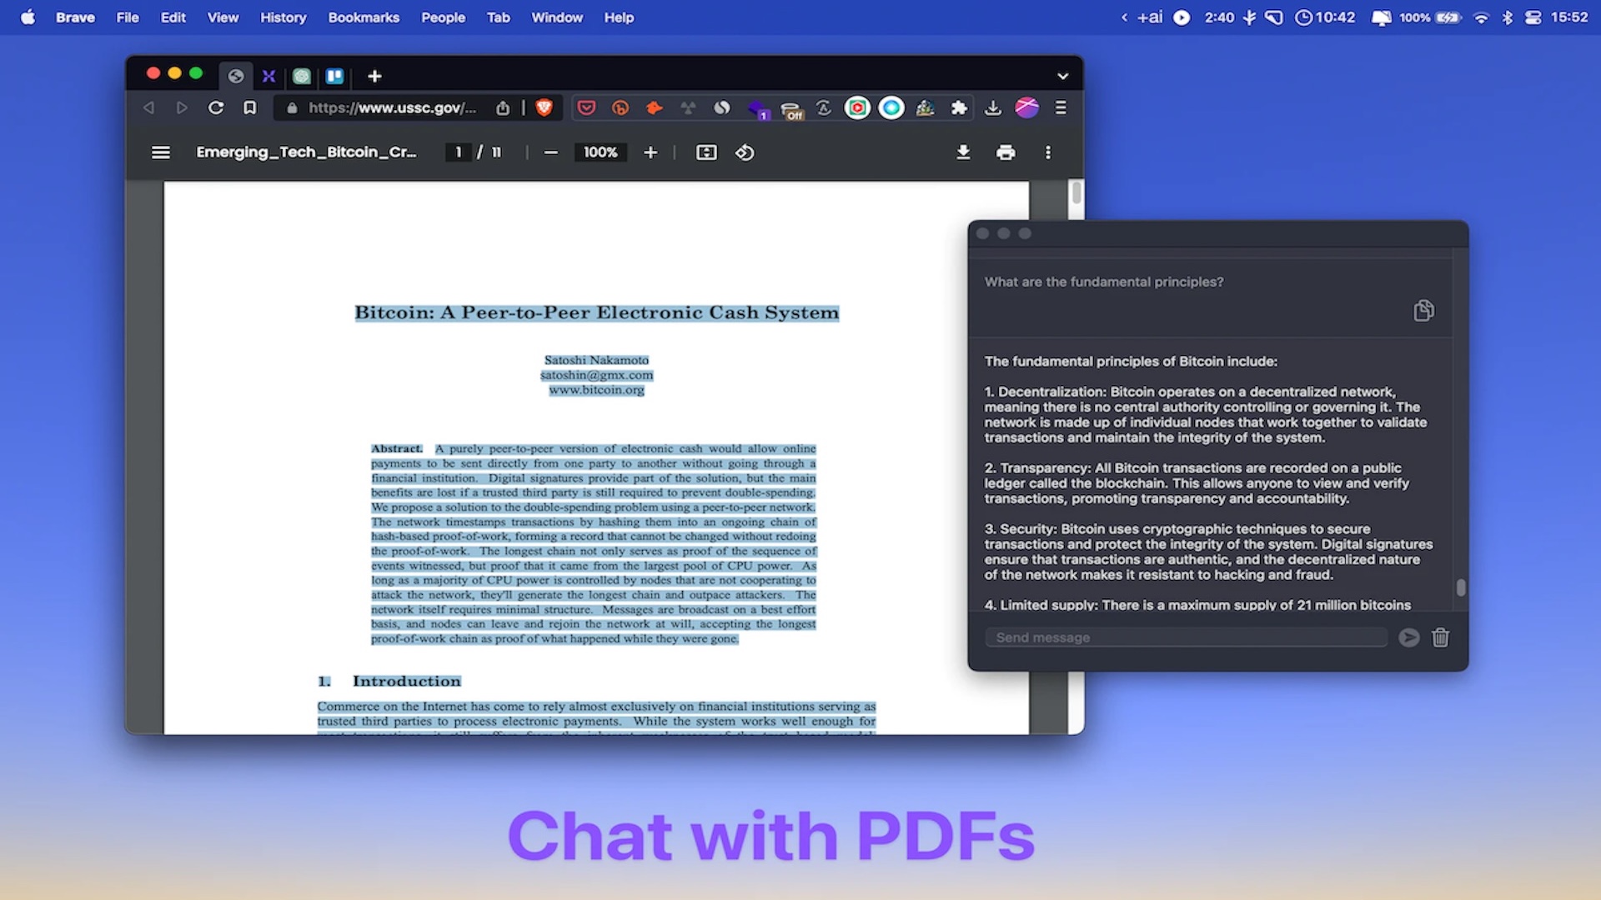Click the puzzle-piece extensions icon
1601x900 pixels.
tap(959, 107)
